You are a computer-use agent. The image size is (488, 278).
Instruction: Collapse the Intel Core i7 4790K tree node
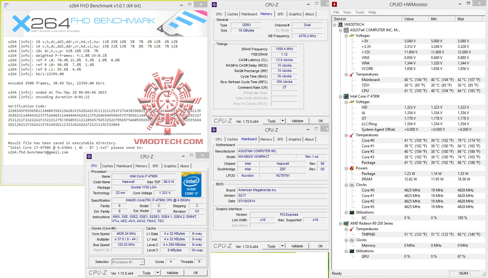pos(341,96)
